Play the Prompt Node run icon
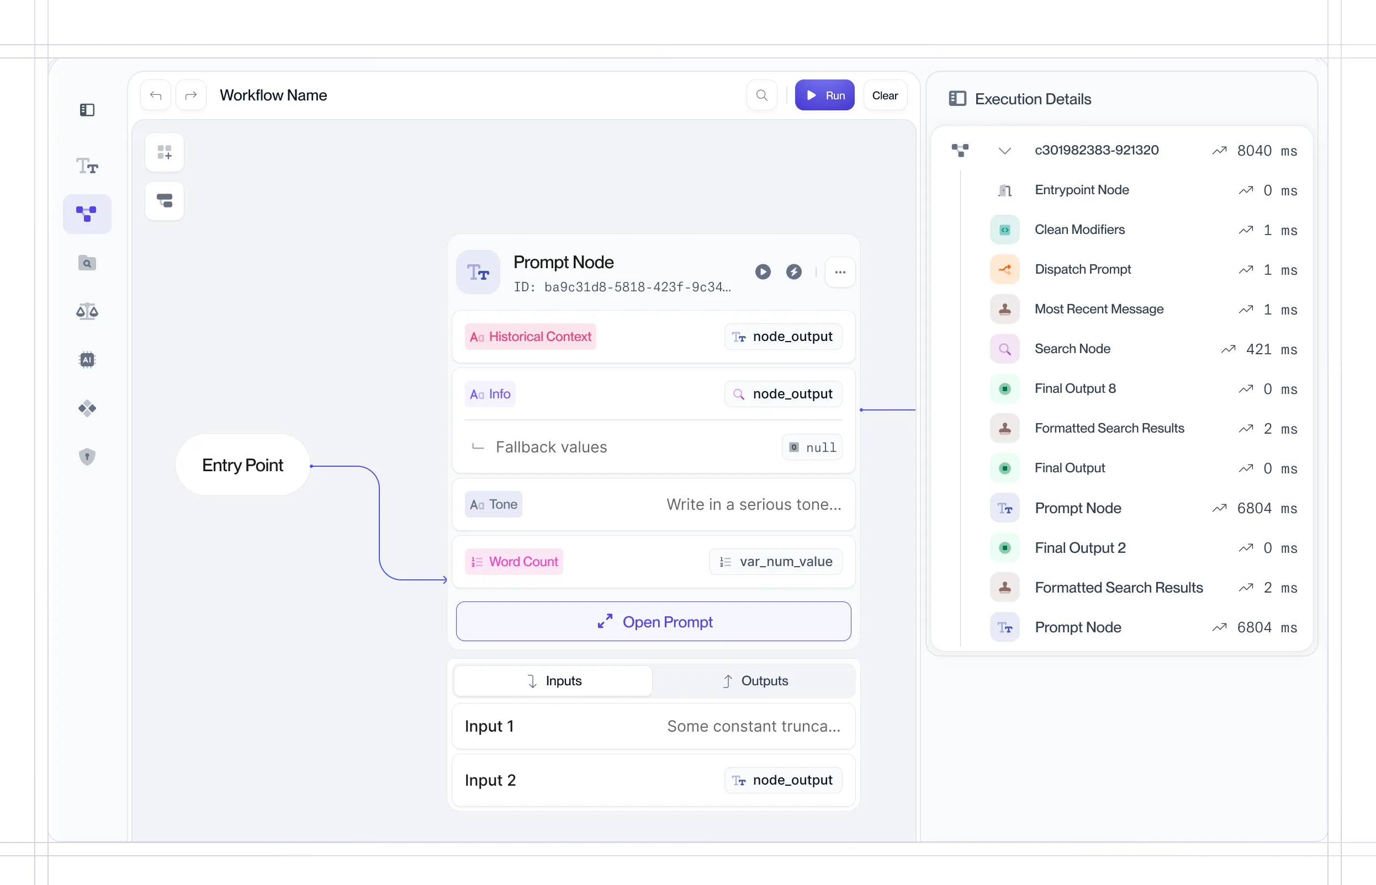This screenshot has height=885, width=1376. 763,272
